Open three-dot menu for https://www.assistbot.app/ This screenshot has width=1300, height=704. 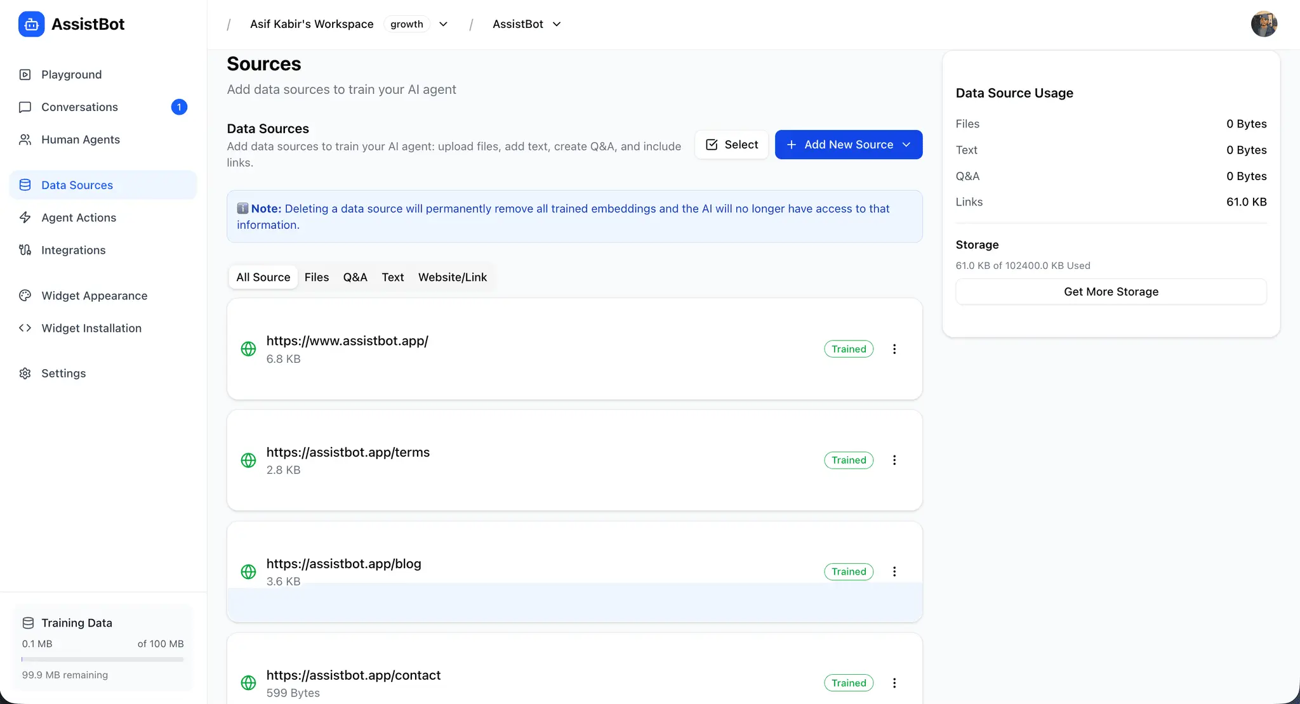[x=894, y=349]
